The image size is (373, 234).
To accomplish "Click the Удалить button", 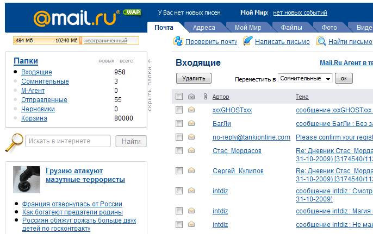I will tap(194, 78).
